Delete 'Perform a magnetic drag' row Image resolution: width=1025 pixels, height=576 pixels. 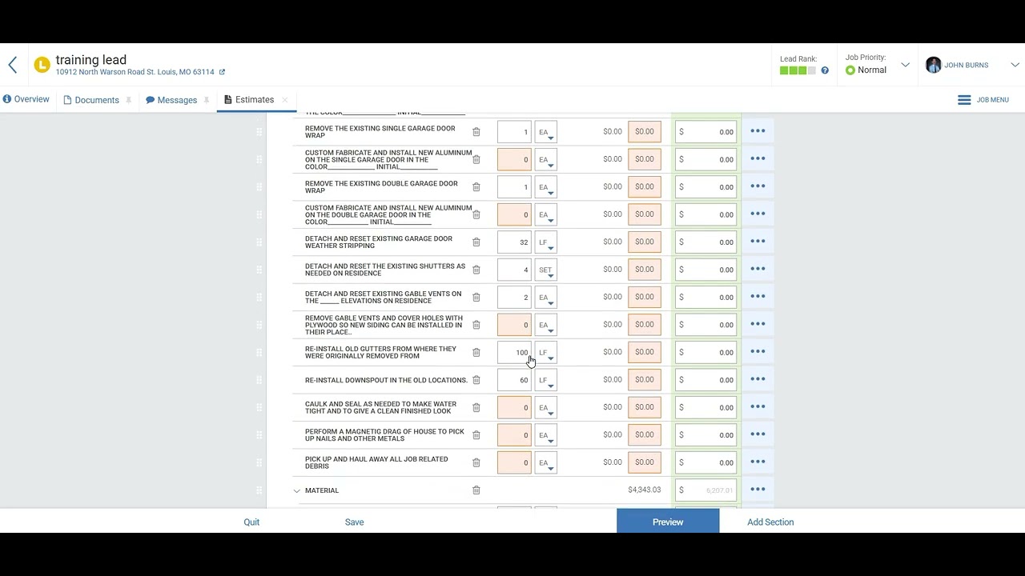[x=476, y=435]
